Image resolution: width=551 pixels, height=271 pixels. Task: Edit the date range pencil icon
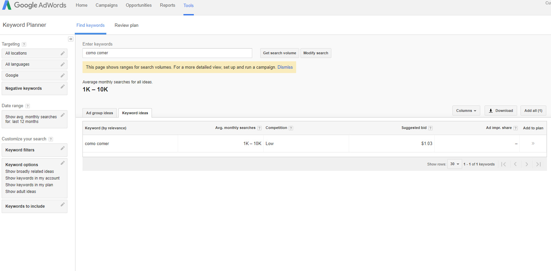pyautogui.click(x=62, y=115)
